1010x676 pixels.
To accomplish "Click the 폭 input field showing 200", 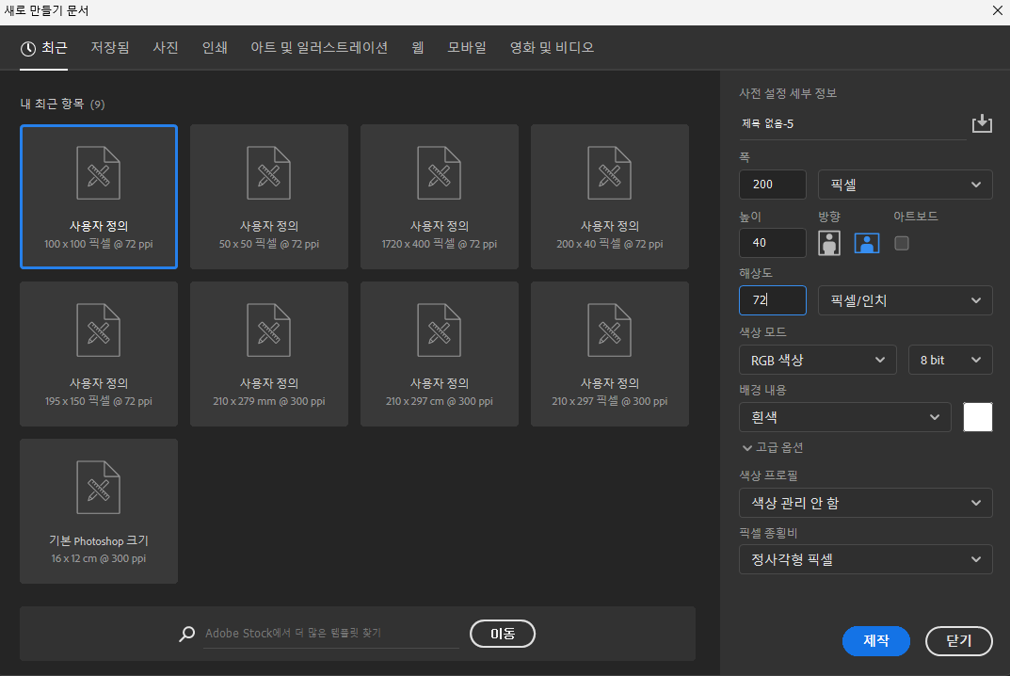I will tap(772, 184).
